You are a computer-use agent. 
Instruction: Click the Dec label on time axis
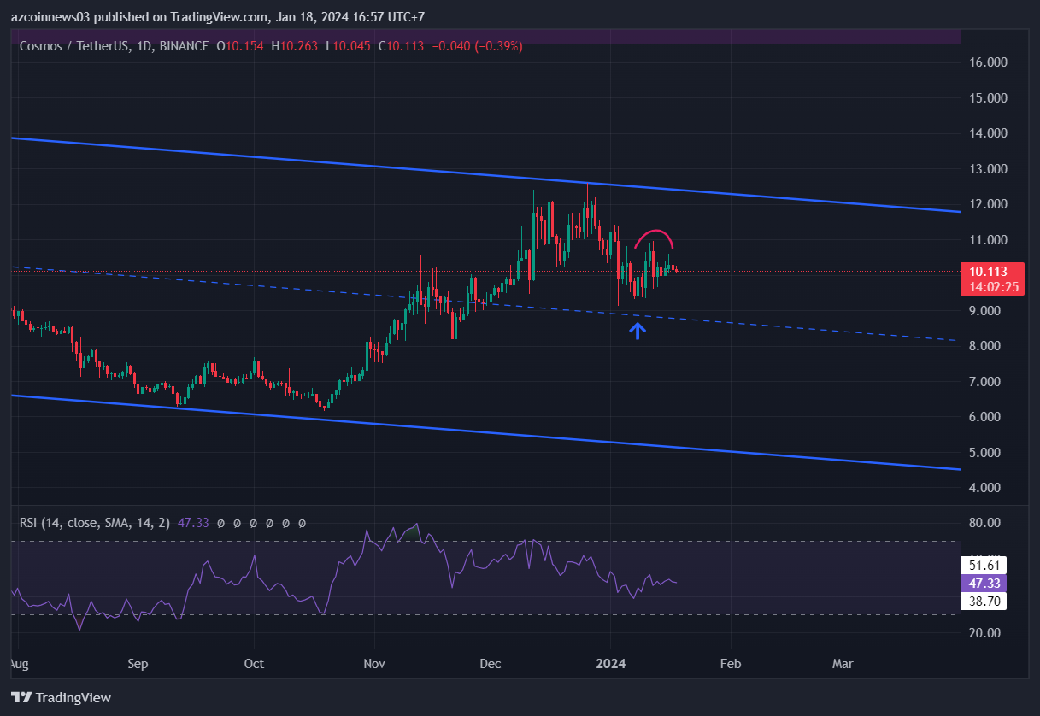(x=491, y=664)
